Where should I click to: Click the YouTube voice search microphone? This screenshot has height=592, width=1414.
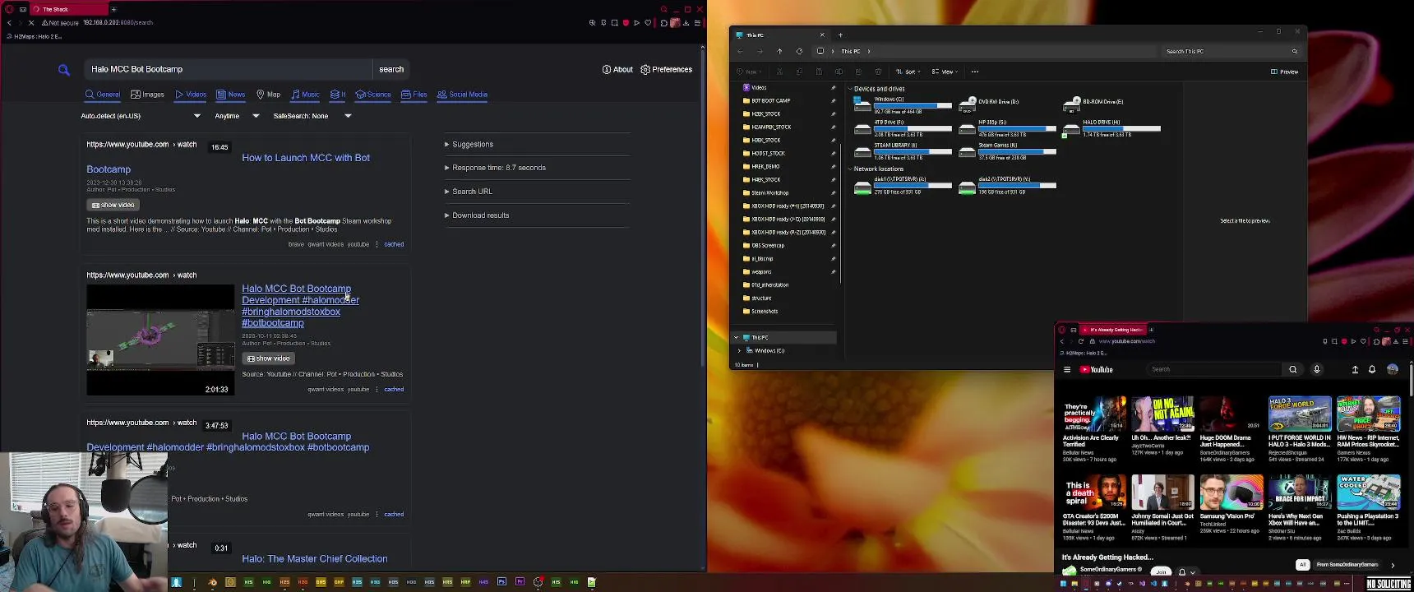coord(1317,370)
